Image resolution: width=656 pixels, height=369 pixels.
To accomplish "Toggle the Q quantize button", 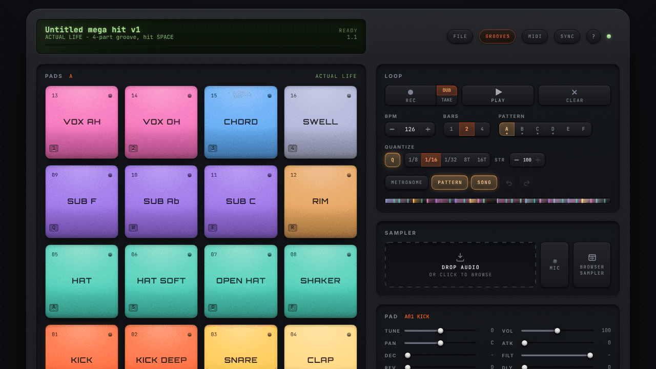I will point(393,160).
